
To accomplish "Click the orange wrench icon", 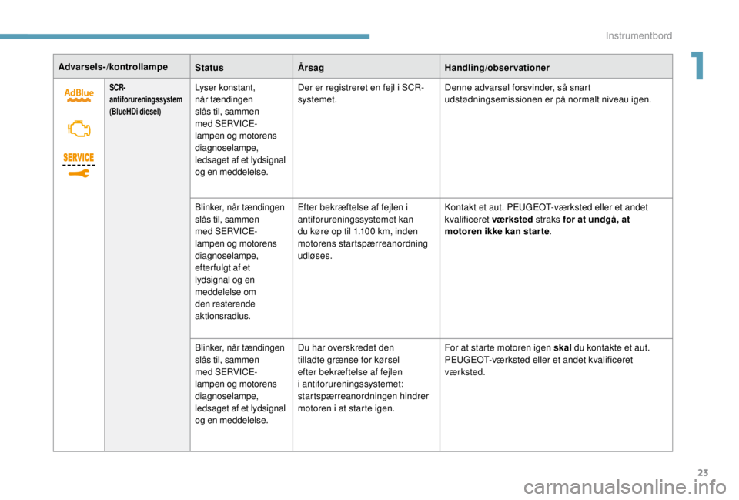I will point(79,174).
